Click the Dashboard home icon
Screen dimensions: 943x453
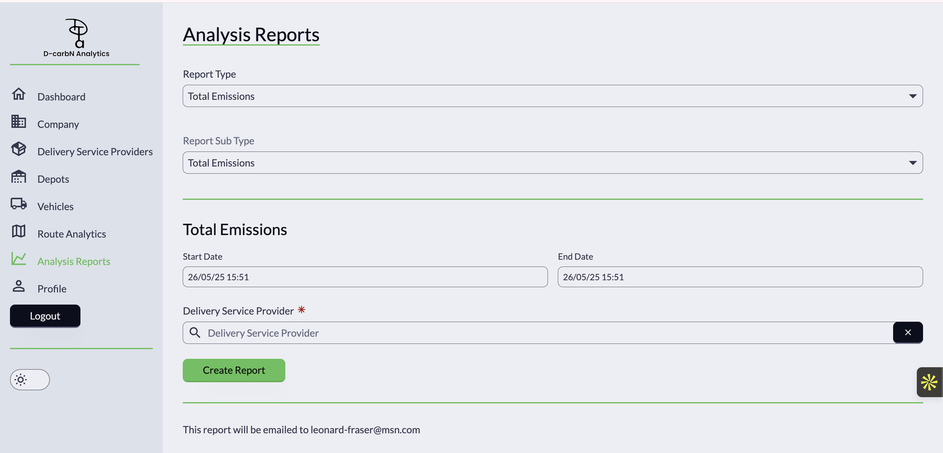coord(19,94)
